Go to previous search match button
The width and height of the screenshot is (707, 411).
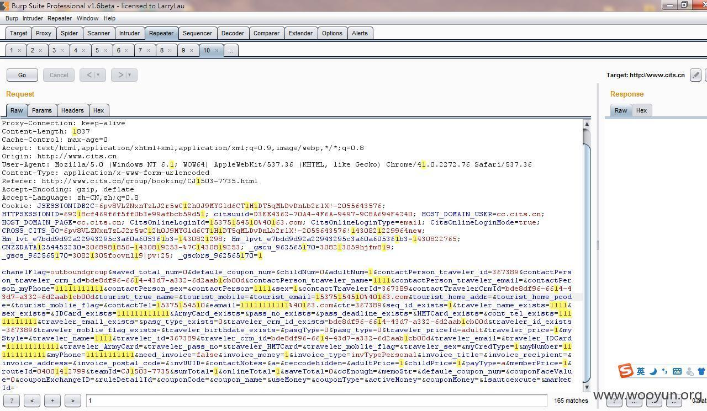click(x=31, y=401)
